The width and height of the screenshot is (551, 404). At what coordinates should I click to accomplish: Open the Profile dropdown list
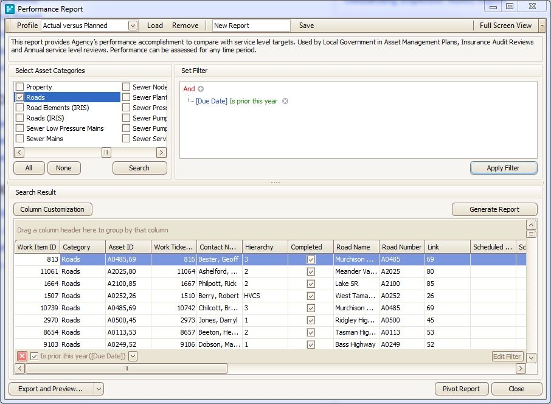tap(133, 26)
